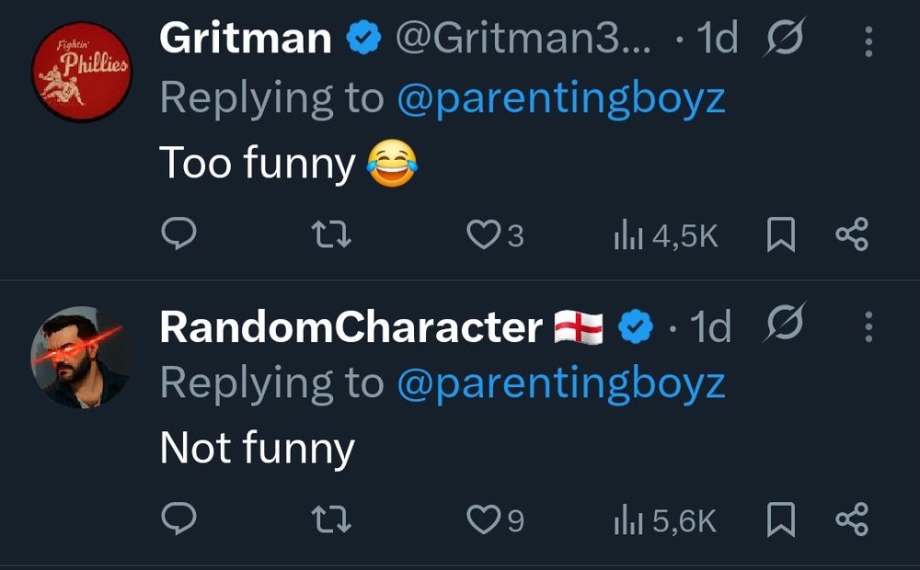View analytics showing 4,5K views
920x570 pixels.
coord(665,236)
